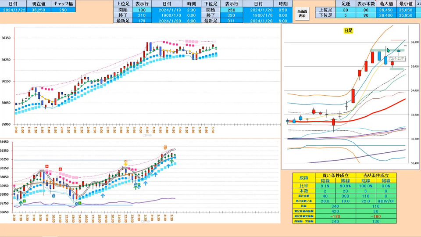Click the 成績 header cell

coord(303,178)
